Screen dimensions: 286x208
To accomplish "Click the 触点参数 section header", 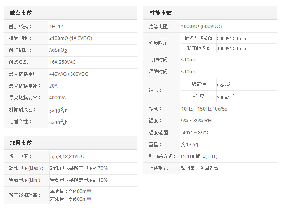I will coord(21,13).
